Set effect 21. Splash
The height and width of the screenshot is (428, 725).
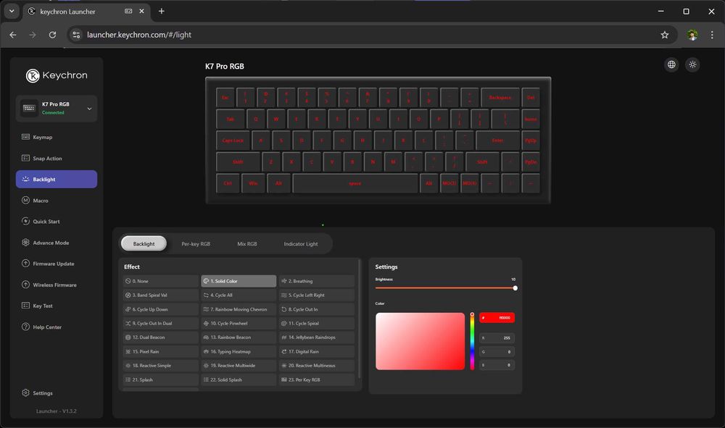(160, 379)
